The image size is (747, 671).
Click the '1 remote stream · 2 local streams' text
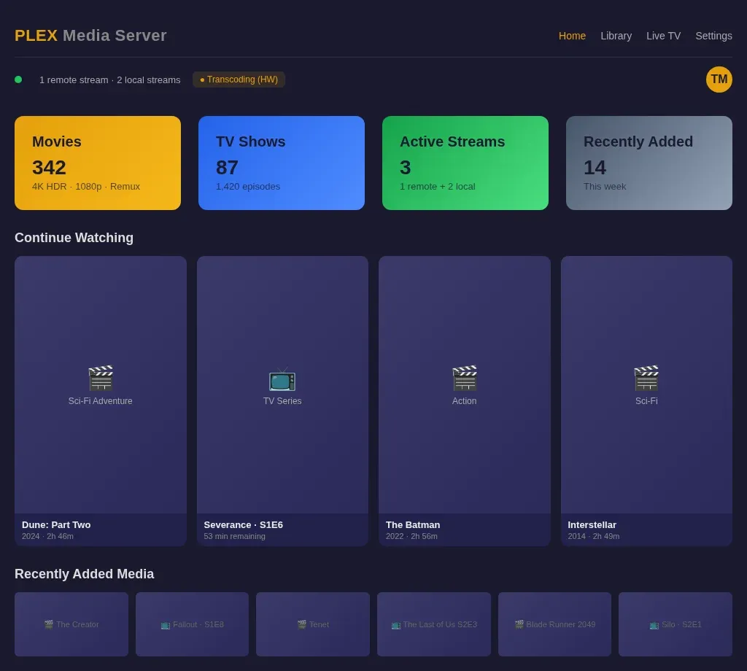click(110, 80)
